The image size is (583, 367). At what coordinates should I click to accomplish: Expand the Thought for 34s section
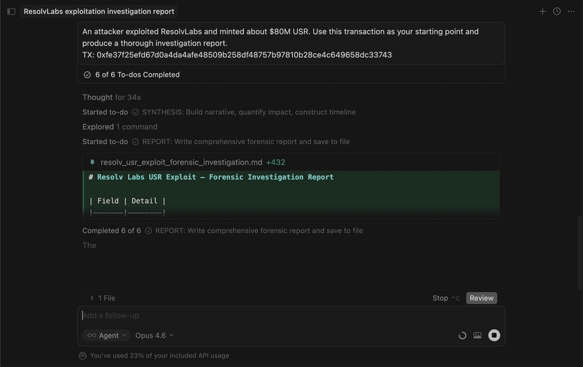coord(111,97)
